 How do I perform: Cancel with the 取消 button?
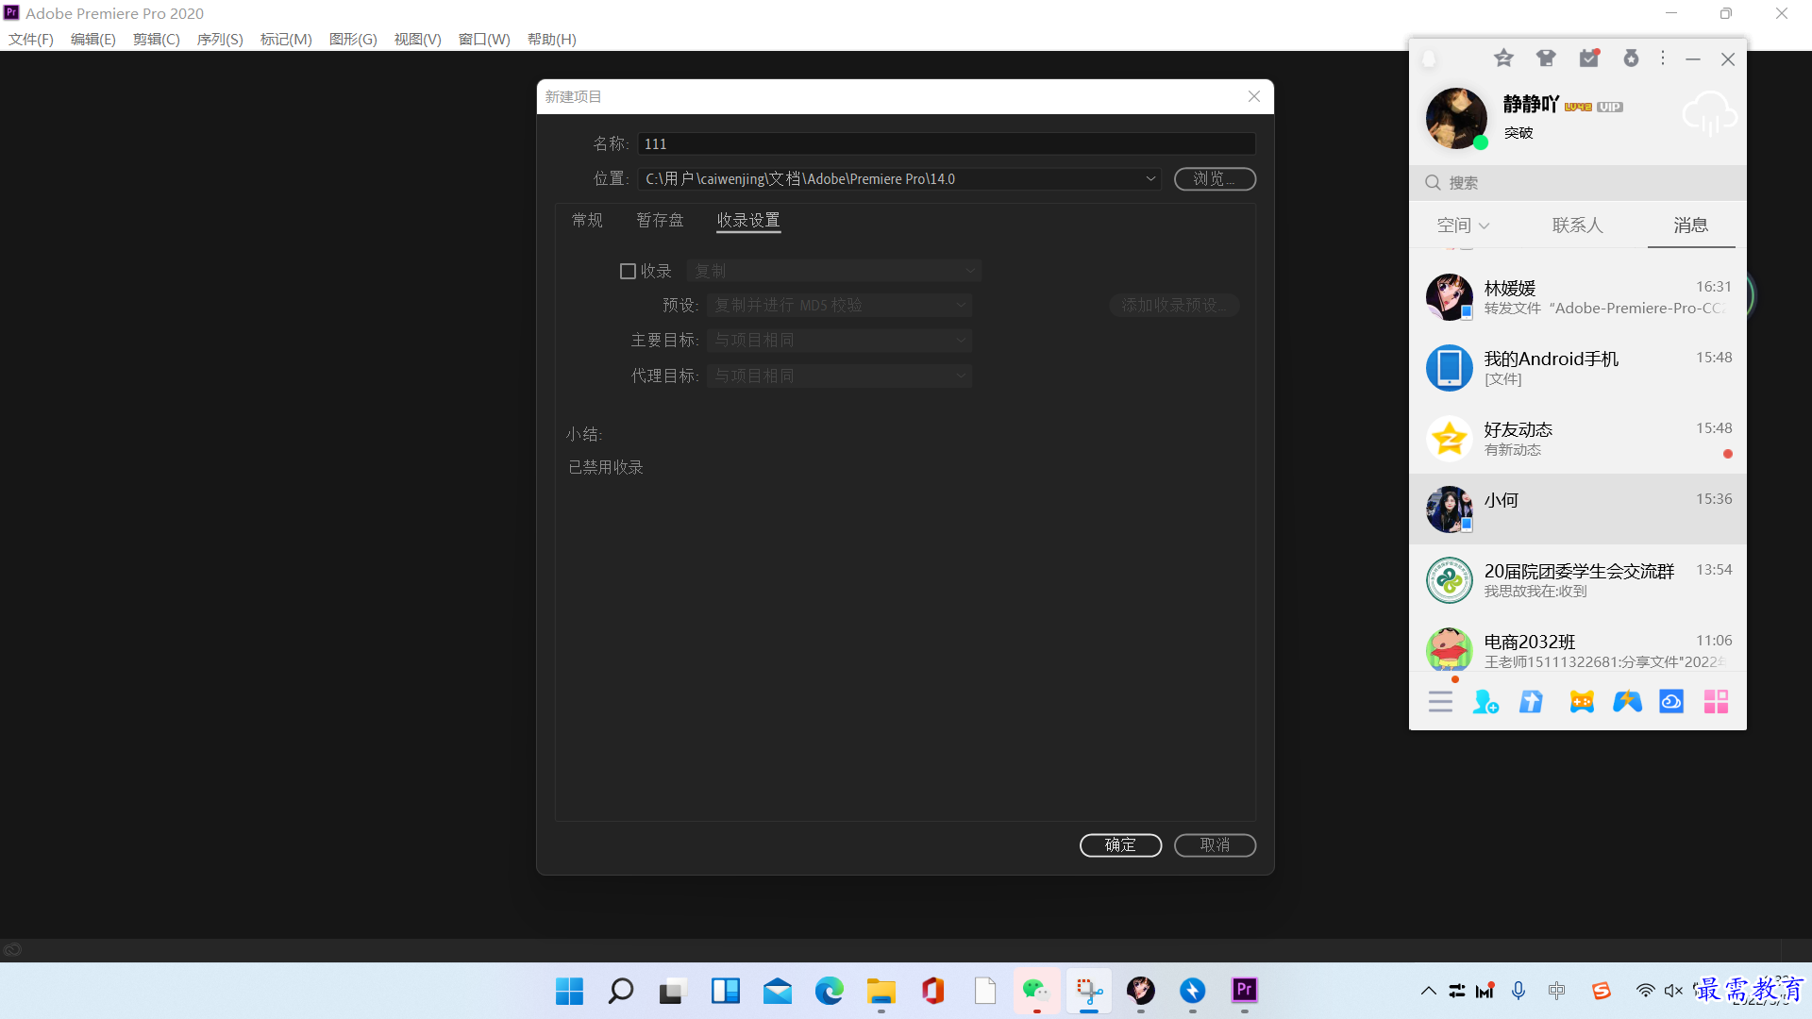1215,845
